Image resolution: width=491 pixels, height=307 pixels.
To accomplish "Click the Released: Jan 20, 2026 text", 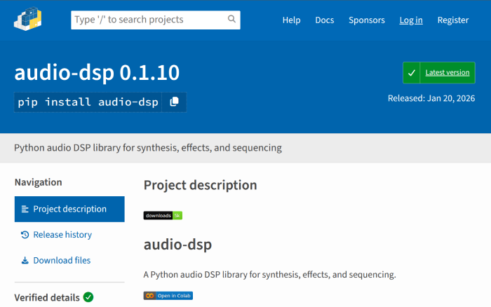I will [x=431, y=98].
